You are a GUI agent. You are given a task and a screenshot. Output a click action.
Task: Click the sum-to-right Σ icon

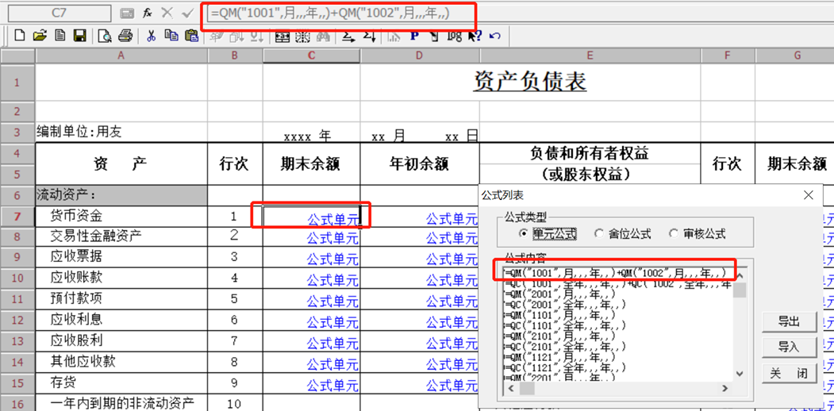tap(349, 36)
